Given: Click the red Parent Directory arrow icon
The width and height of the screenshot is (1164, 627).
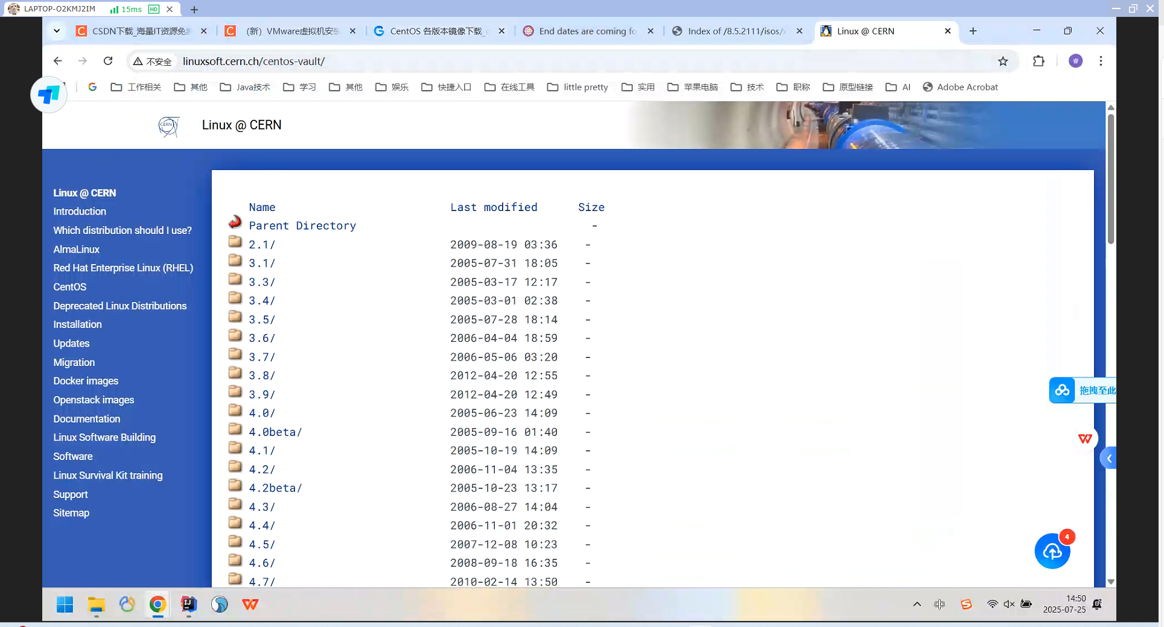Looking at the screenshot, I should point(235,222).
